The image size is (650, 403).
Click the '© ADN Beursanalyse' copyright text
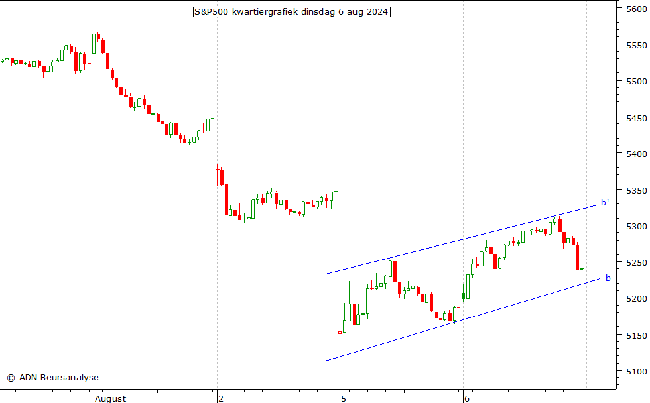click(x=52, y=377)
